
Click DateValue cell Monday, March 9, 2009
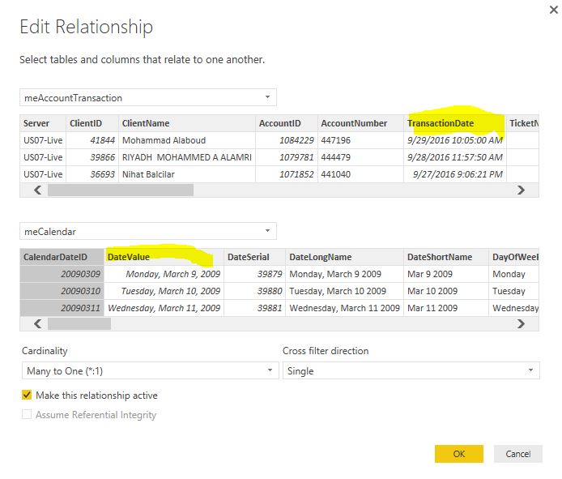tap(164, 274)
